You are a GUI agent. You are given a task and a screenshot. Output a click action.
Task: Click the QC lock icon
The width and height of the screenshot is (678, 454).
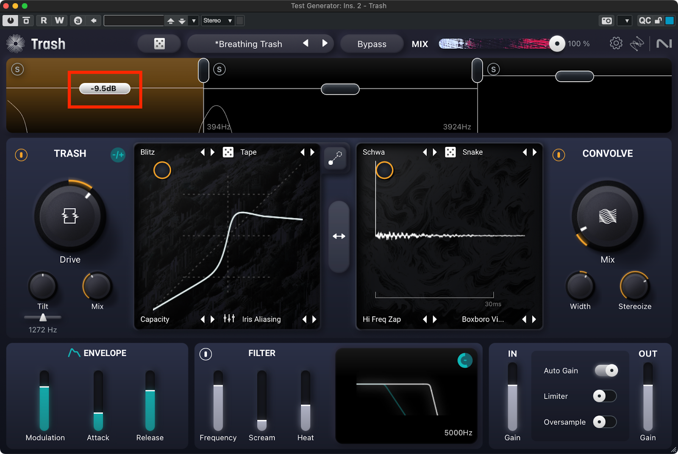658,21
